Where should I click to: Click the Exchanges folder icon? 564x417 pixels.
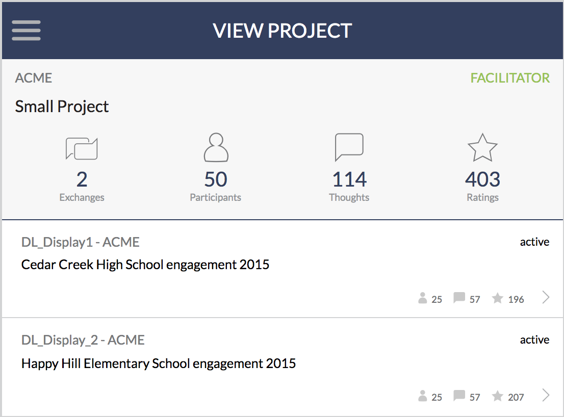82,148
